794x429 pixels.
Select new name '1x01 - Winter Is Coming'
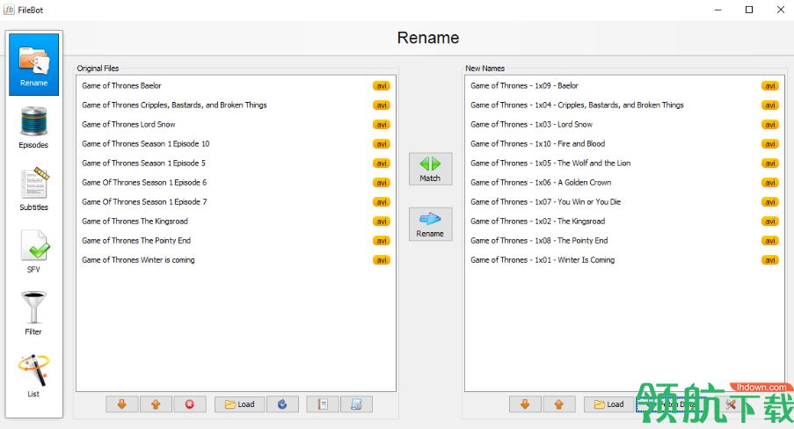coord(624,260)
